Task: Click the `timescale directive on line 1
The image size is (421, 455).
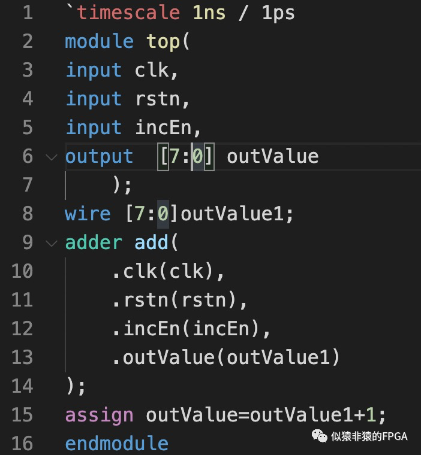Action: [123, 13]
